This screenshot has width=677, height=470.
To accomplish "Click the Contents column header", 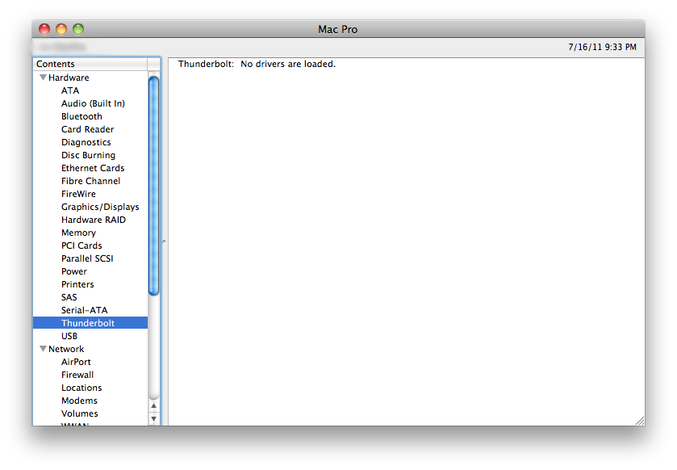I will [x=90, y=64].
